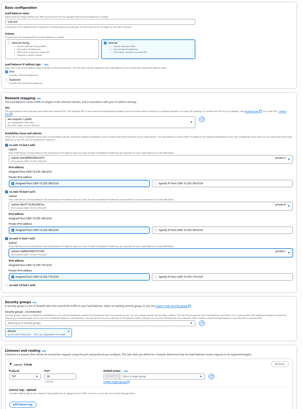Click the Remove button for the listener
302x409 pixels.
point(279,364)
